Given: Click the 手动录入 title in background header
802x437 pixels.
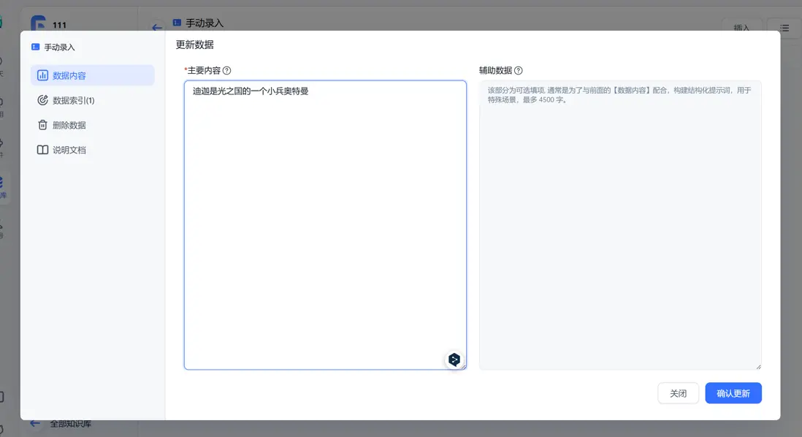Looking at the screenshot, I should click(x=205, y=23).
